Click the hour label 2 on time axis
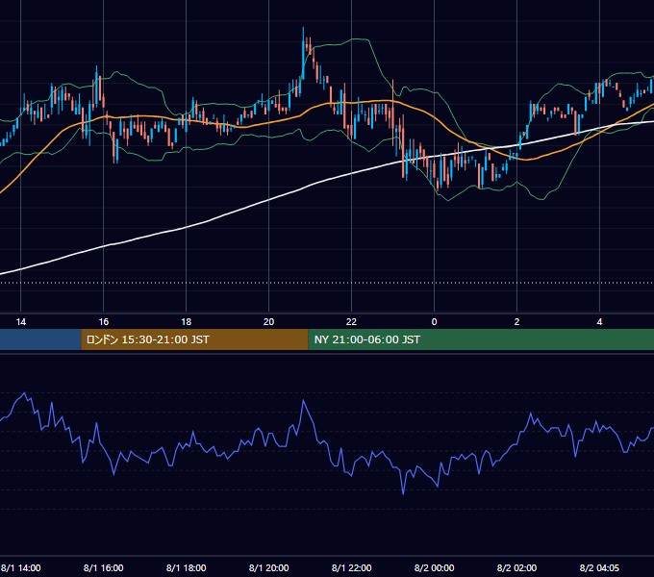 point(516,322)
